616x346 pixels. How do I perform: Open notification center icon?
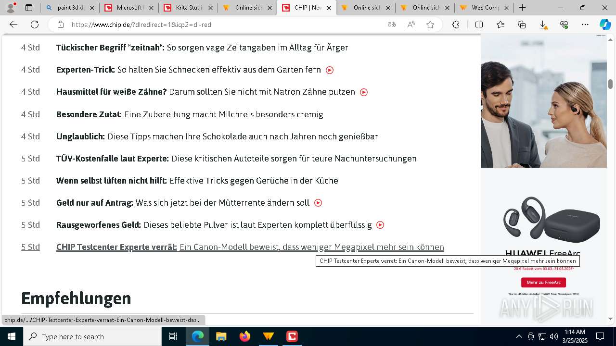[x=600, y=336]
